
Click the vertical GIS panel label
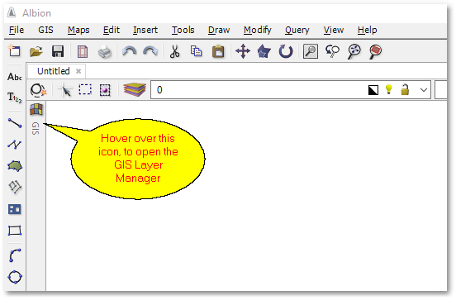[36, 128]
